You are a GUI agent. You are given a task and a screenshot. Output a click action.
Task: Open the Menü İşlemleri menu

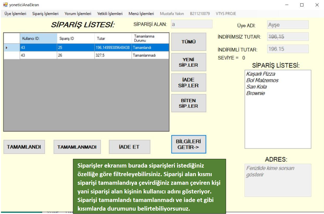(x=141, y=14)
